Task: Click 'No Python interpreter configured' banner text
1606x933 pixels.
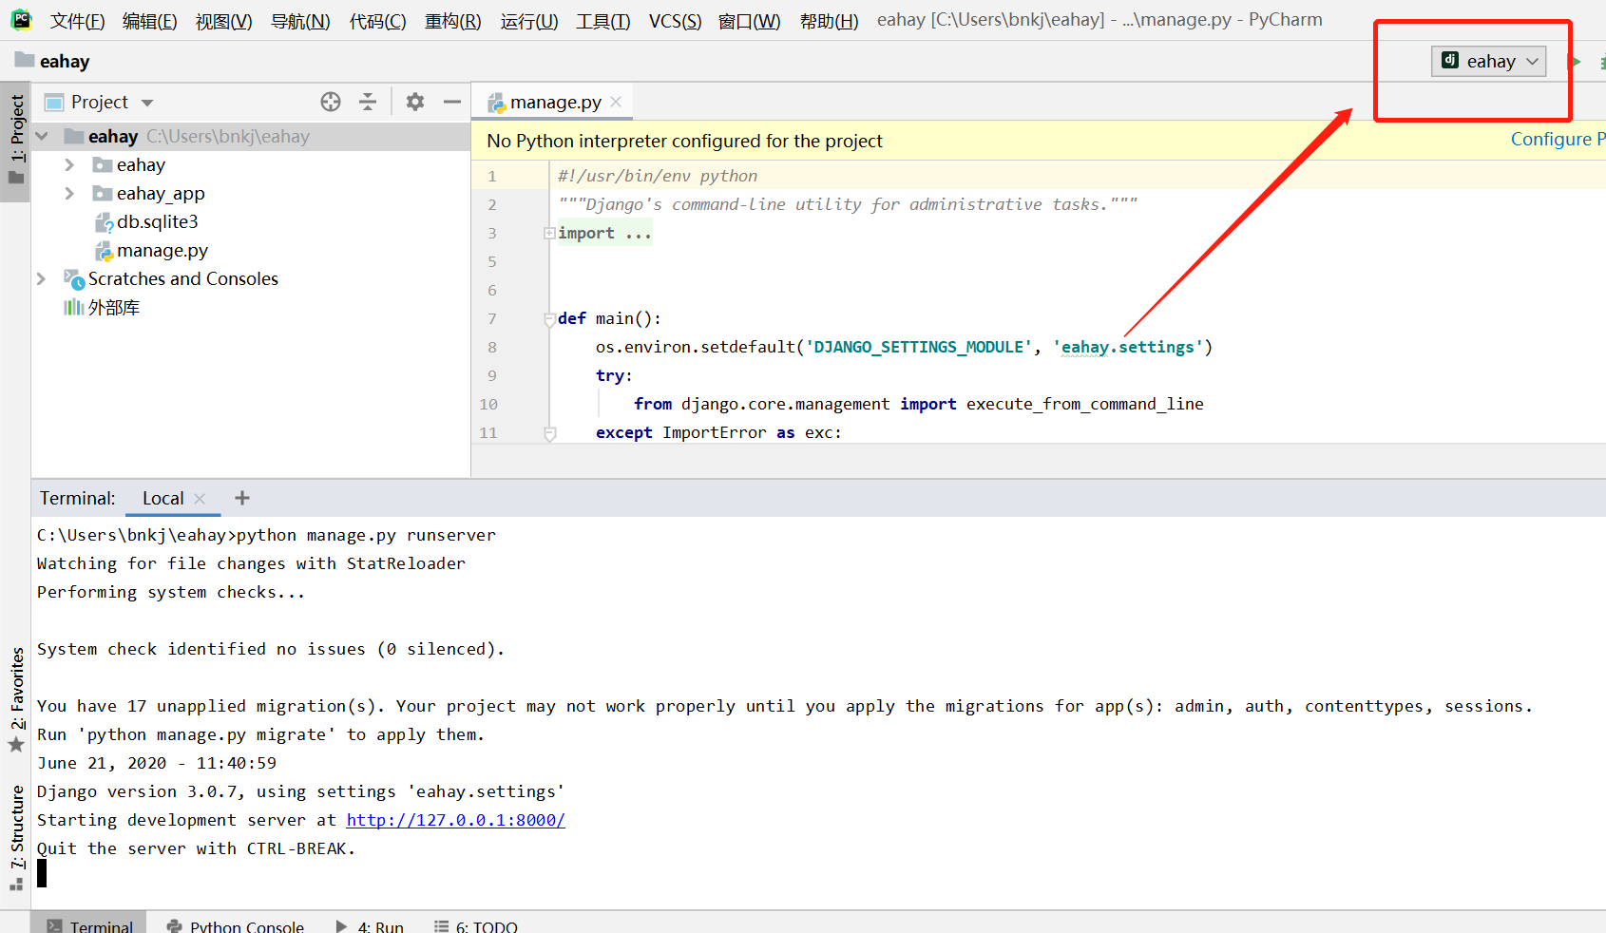Action: (684, 142)
